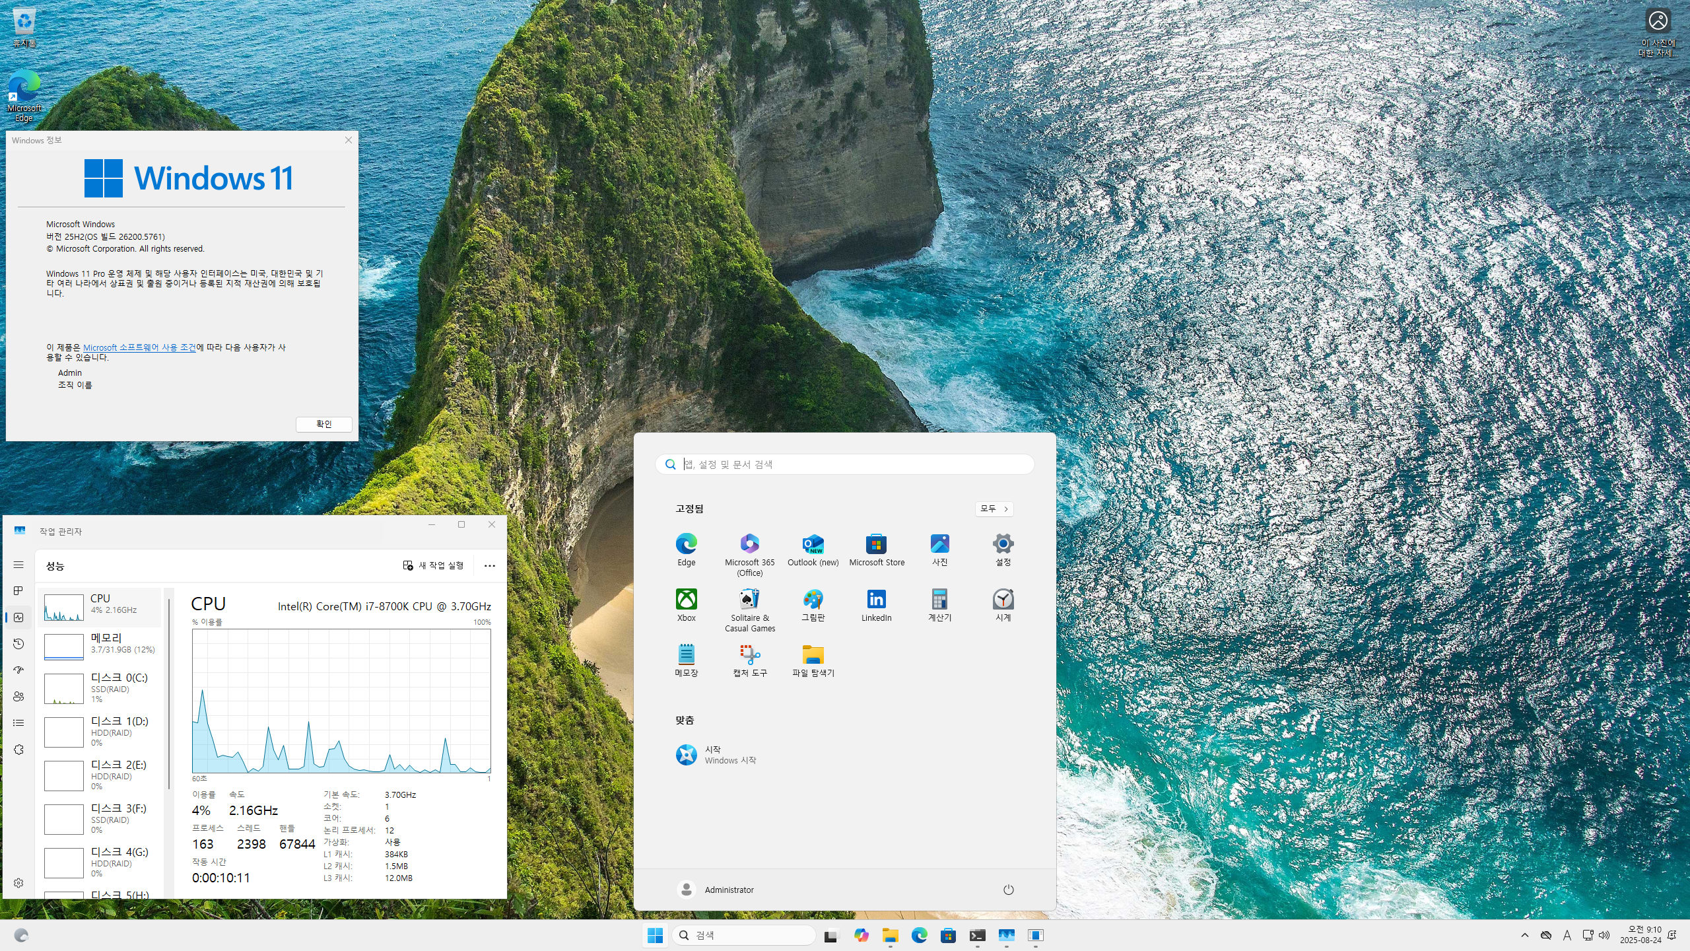
Task: Click the 확인 button in Windows 정보
Action: click(323, 424)
